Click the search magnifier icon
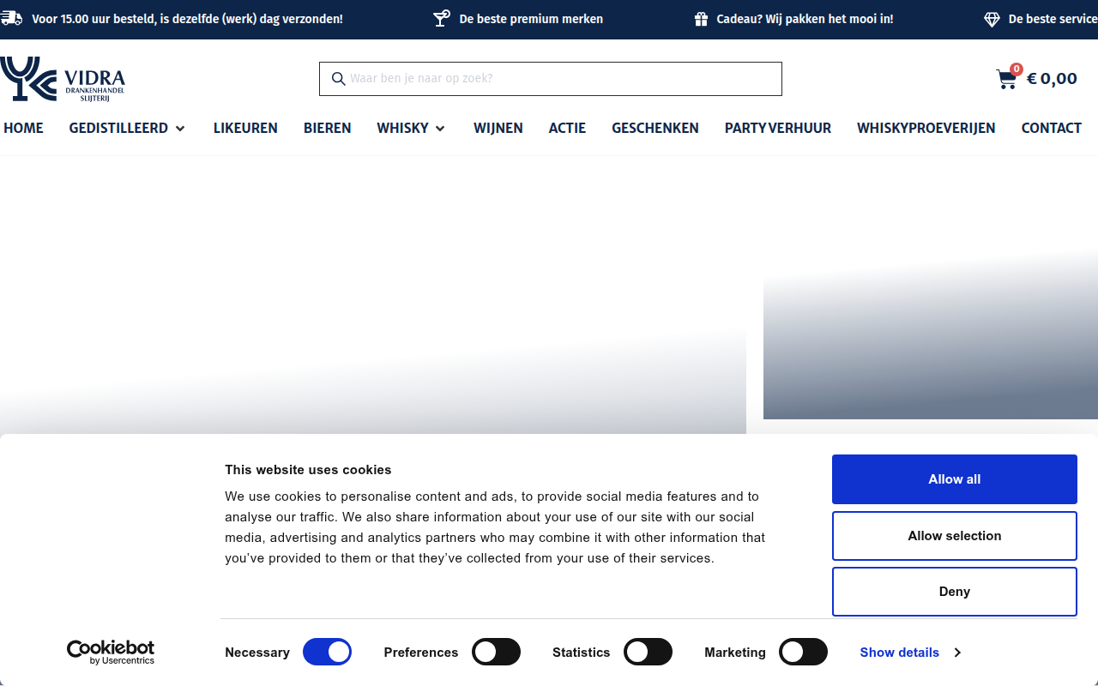 pyautogui.click(x=338, y=79)
